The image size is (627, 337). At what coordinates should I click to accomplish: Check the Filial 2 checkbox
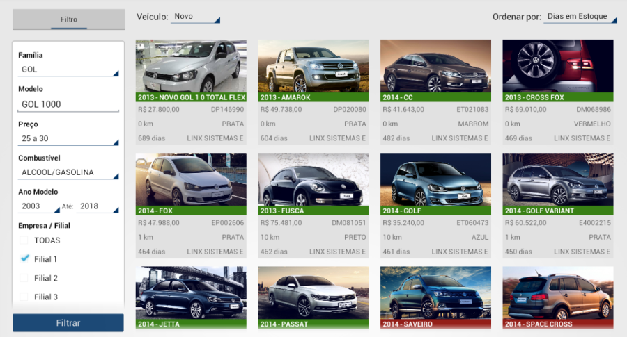(x=24, y=278)
